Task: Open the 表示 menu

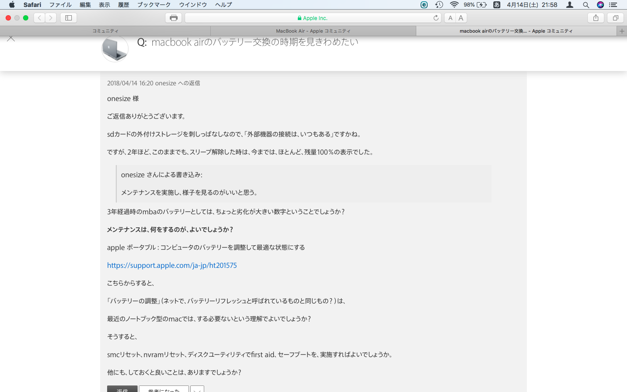Action: point(104,5)
